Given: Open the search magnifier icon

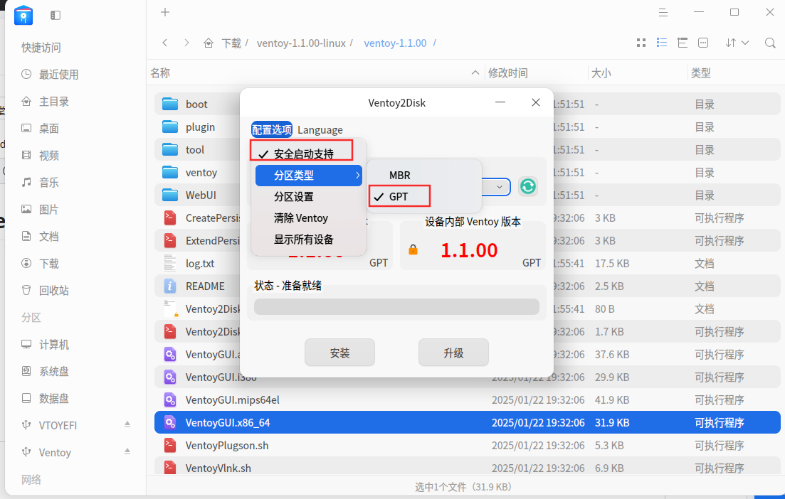Looking at the screenshot, I should pos(770,43).
